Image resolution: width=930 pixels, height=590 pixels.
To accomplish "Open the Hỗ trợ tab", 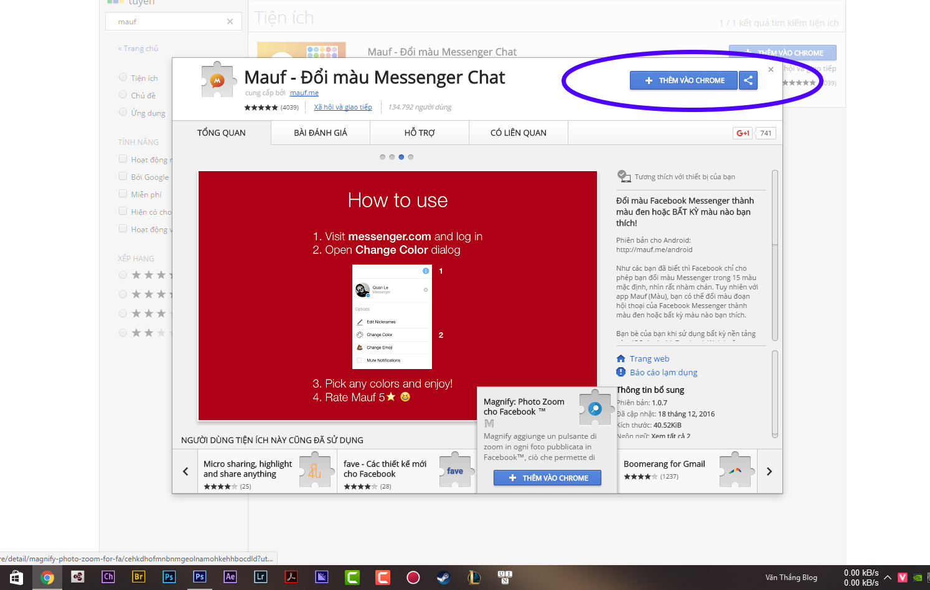I will (x=420, y=133).
